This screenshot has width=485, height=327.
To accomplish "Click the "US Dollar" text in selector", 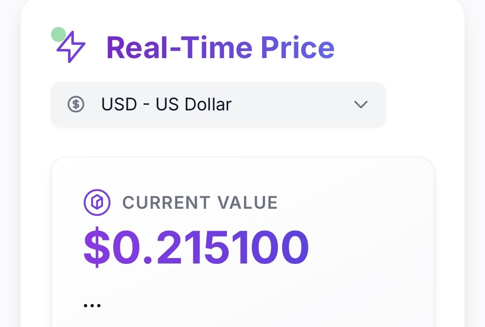I will click(x=193, y=105).
